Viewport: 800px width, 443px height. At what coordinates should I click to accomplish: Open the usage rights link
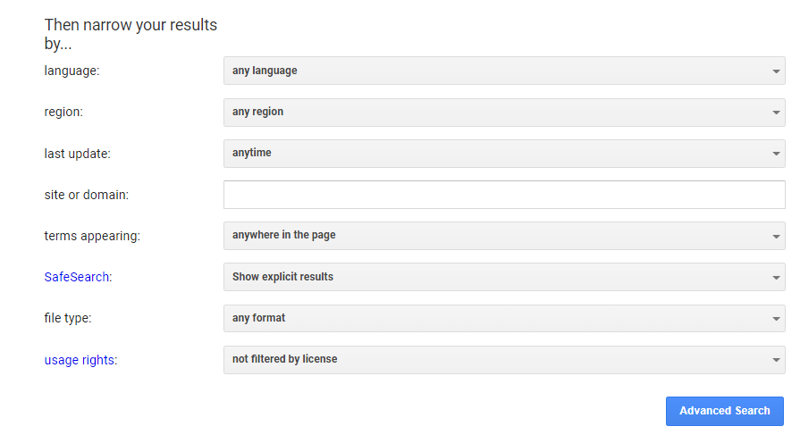pos(80,360)
